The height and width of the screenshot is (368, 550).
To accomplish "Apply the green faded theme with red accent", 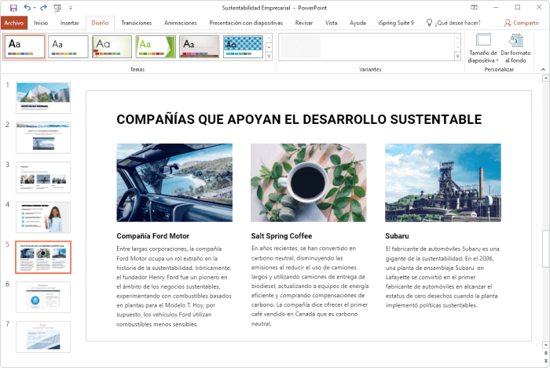I will click(x=112, y=46).
